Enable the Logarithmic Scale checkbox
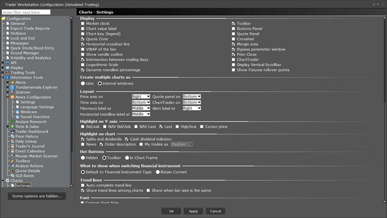The height and width of the screenshot is (218, 387). pyautogui.click(x=83, y=65)
